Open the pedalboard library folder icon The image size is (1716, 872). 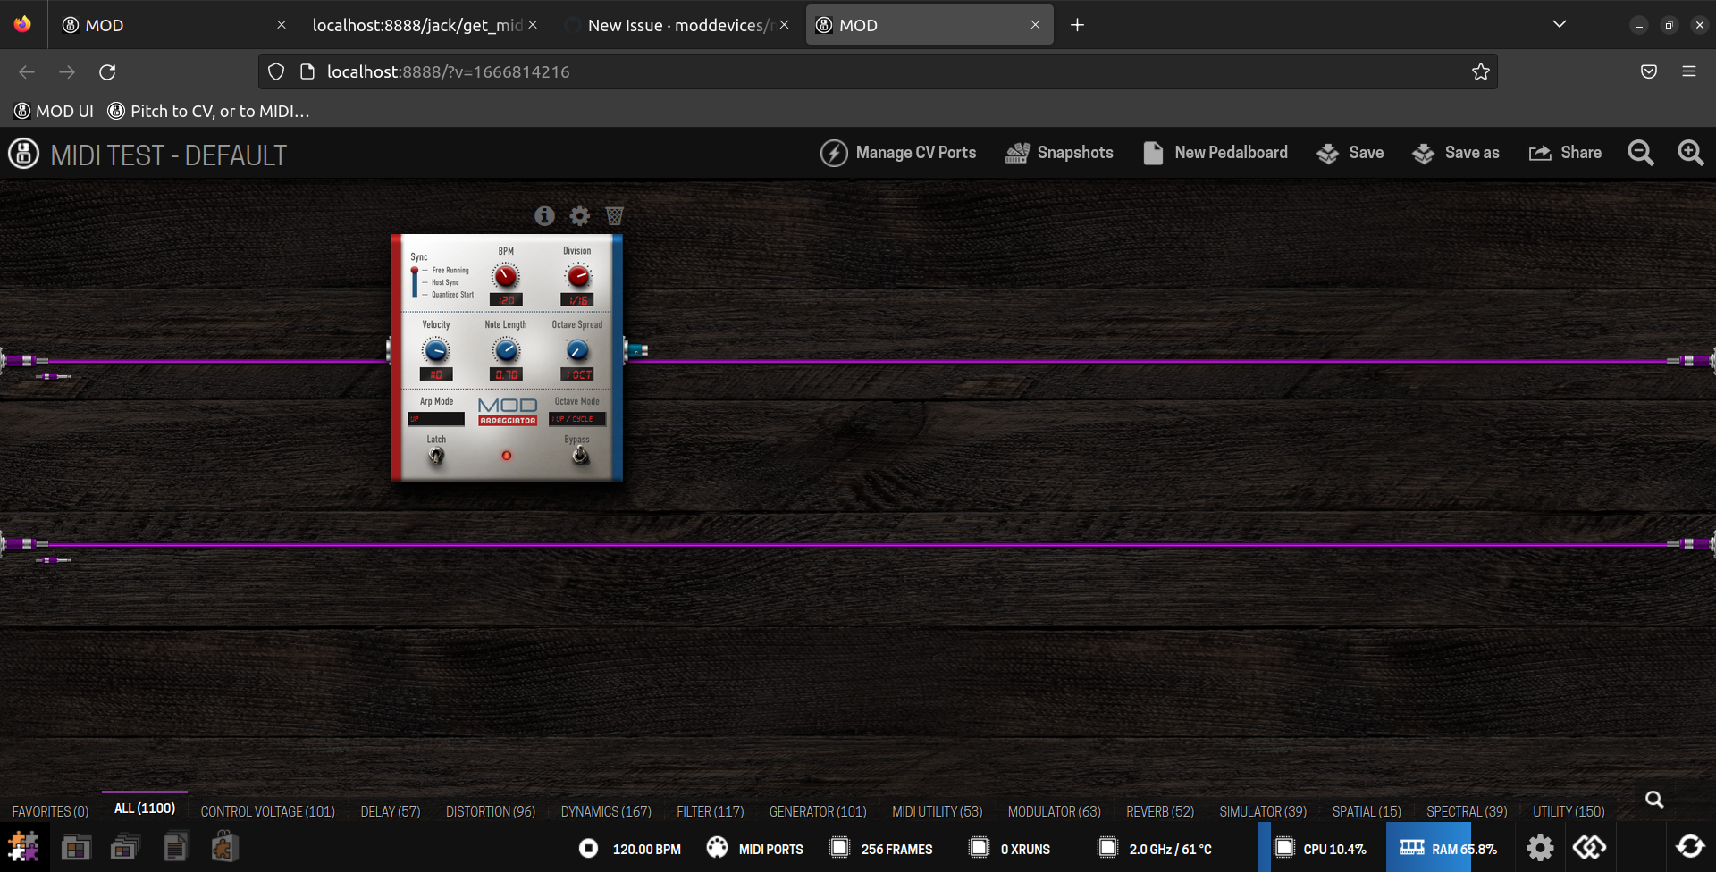(x=76, y=846)
